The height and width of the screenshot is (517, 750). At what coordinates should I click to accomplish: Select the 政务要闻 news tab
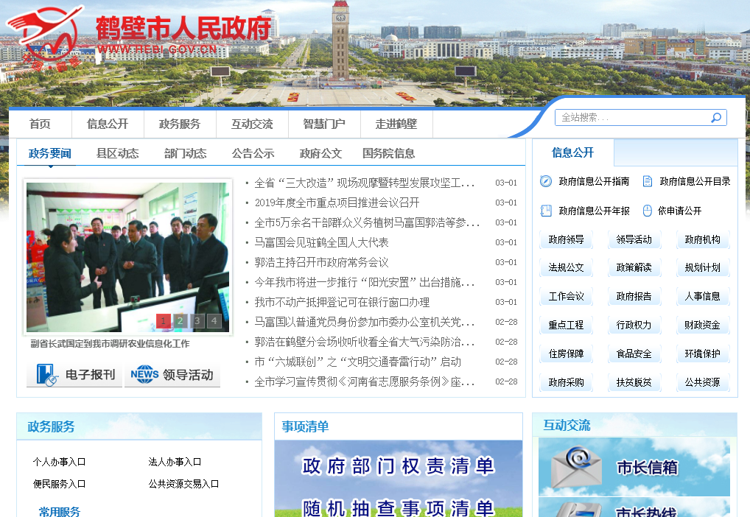50,153
